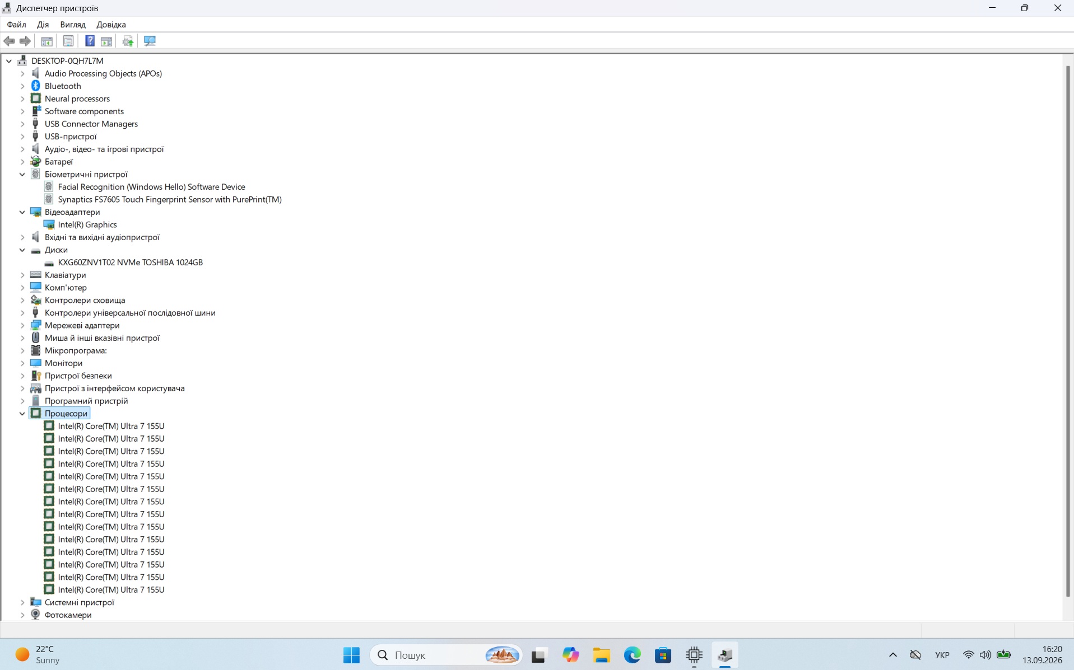Expand Audio Processing Objects (APOs)

click(x=22, y=73)
